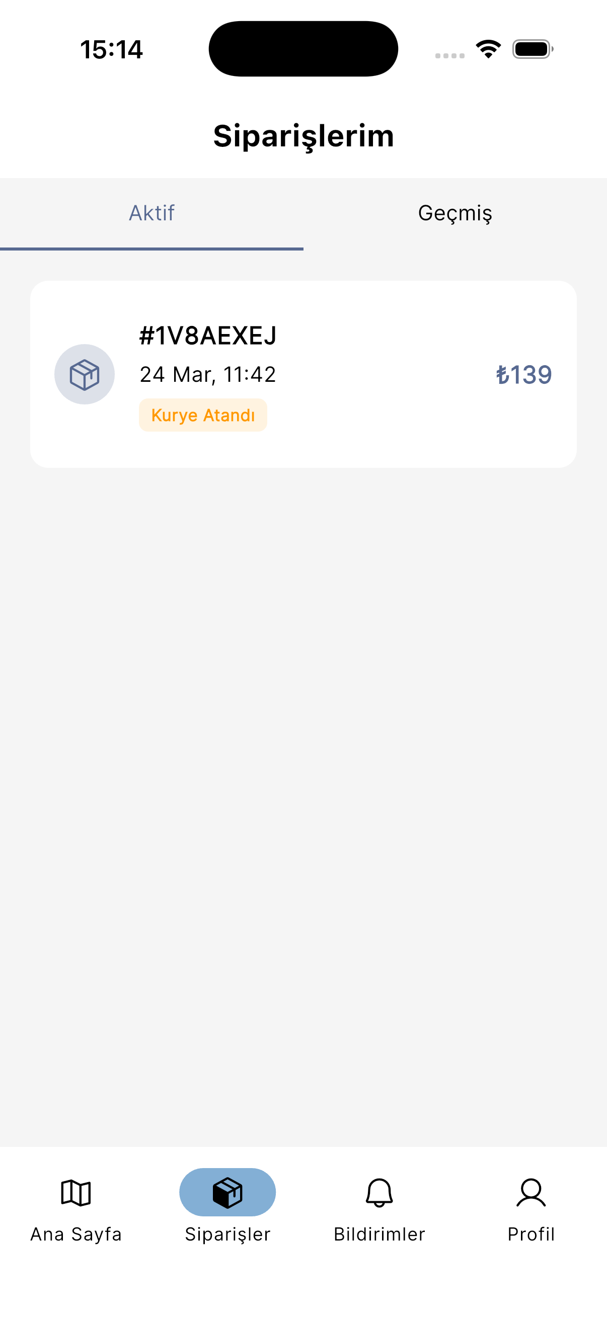Viewport: 607px width, 1319px height.
Task: Tap the Bildirimler label
Action: coord(379,1234)
